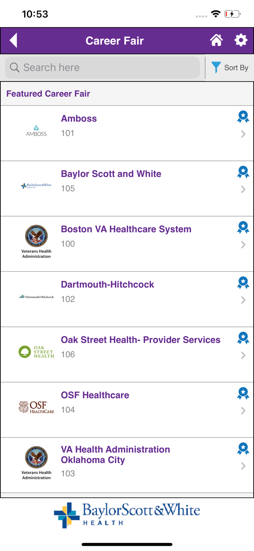Screen dimensions: 254x551
Task: Tap the ribbon badge beside OSF Healthcare
Action: [x=243, y=393]
